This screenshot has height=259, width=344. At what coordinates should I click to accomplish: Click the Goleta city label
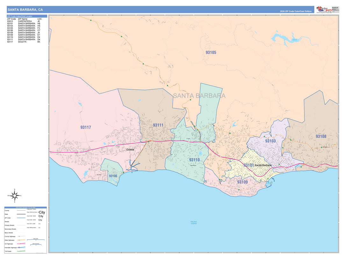(130, 150)
